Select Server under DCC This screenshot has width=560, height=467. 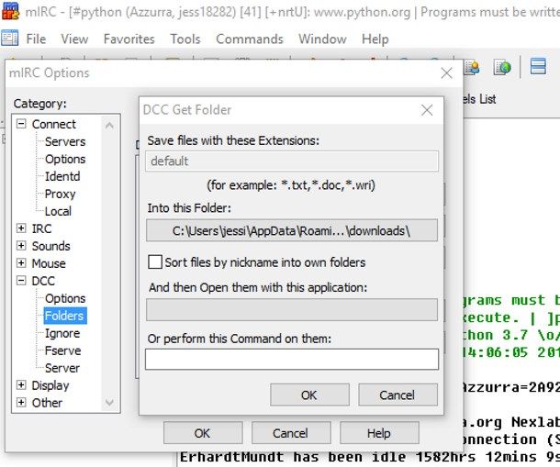coord(62,368)
